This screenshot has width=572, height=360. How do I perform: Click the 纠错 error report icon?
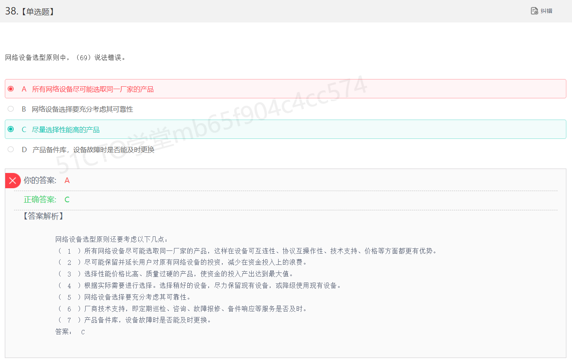pyautogui.click(x=534, y=11)
